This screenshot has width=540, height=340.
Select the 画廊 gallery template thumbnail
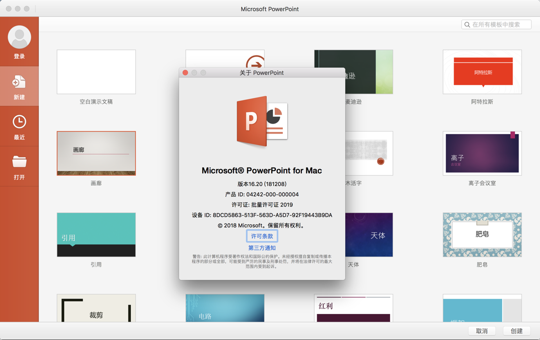96,153
